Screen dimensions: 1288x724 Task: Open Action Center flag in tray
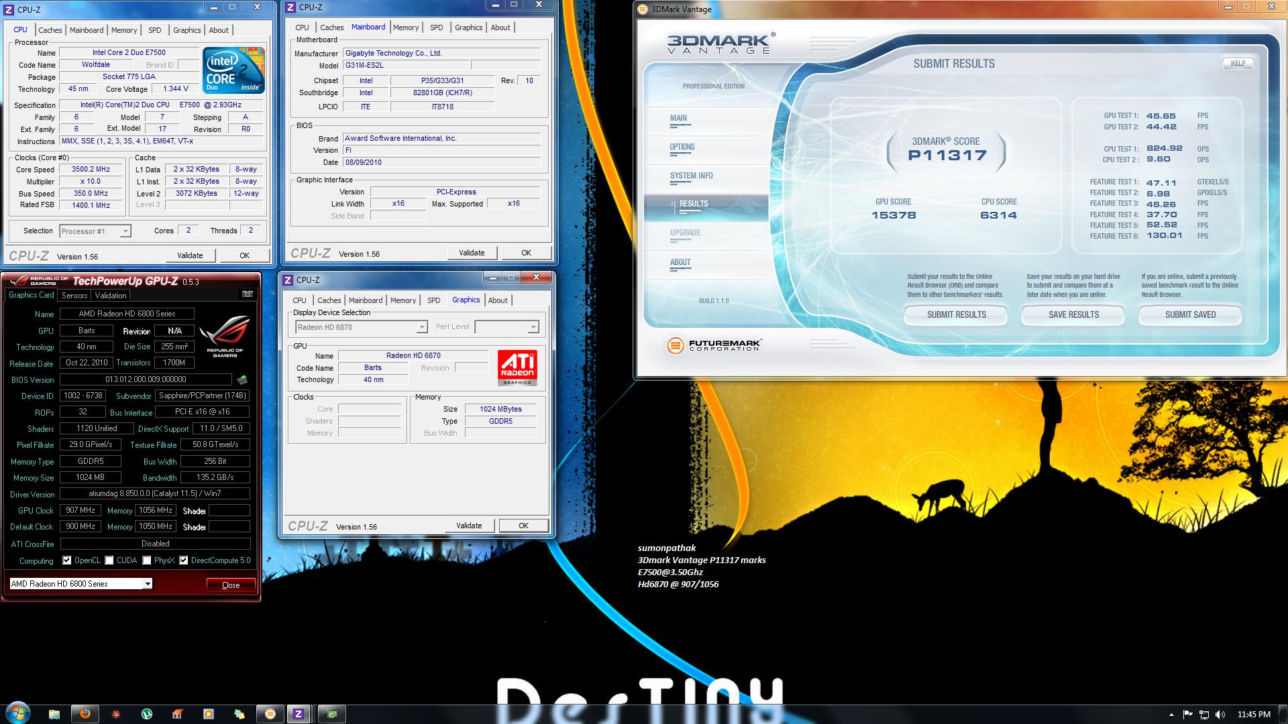pyautogui.click(x=1187, y=715)
